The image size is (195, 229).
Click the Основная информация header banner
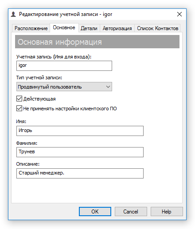pos(97,42)
